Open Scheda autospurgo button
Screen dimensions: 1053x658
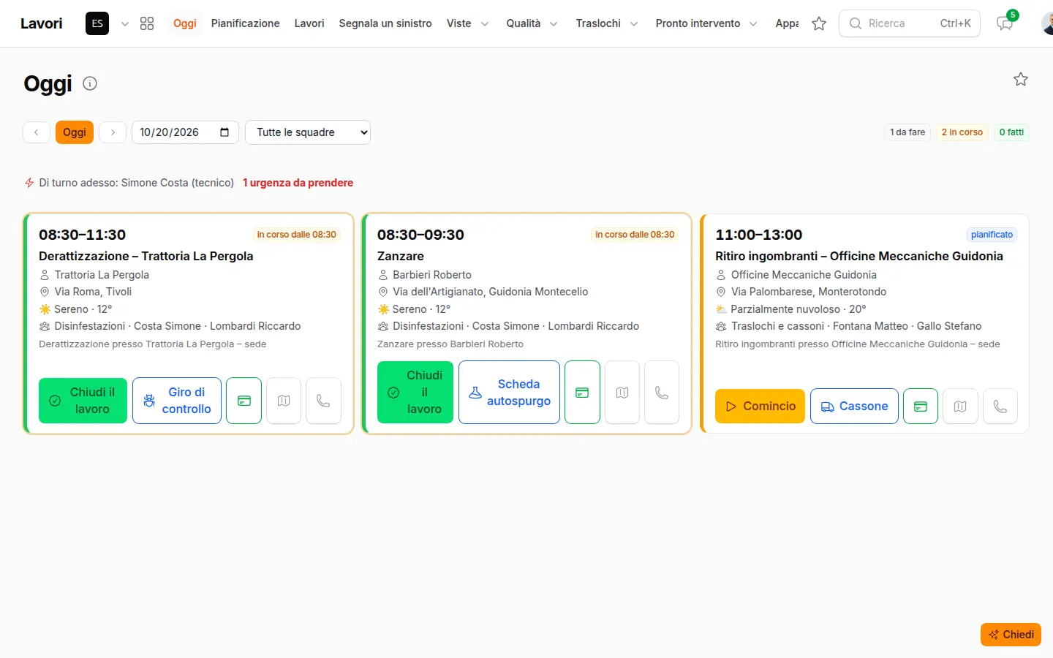[509, 393]
